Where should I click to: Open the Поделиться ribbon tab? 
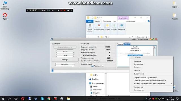coord(107,21)
